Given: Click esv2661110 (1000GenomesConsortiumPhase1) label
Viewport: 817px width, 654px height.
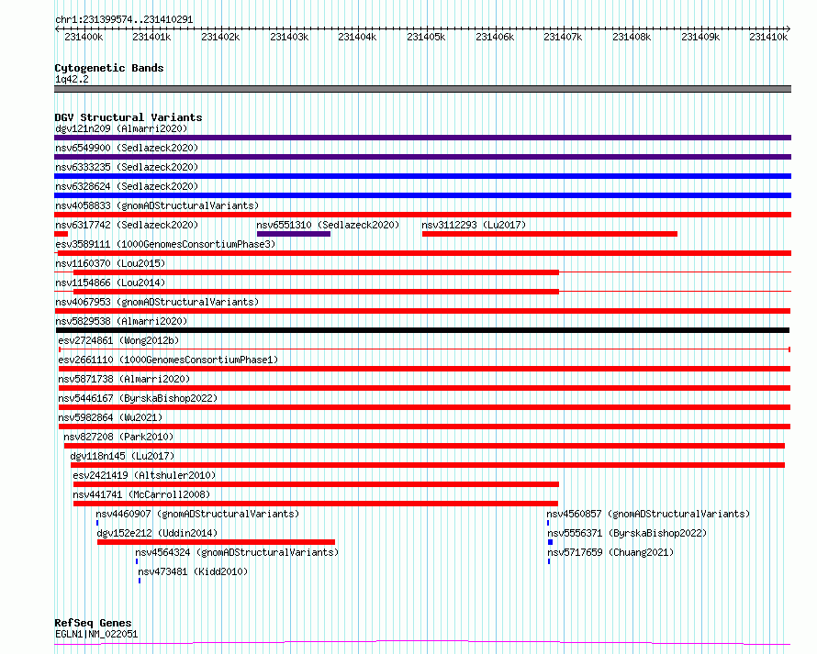Looking at the screenshot, I should pyautogui.click(x=168, y=360).
